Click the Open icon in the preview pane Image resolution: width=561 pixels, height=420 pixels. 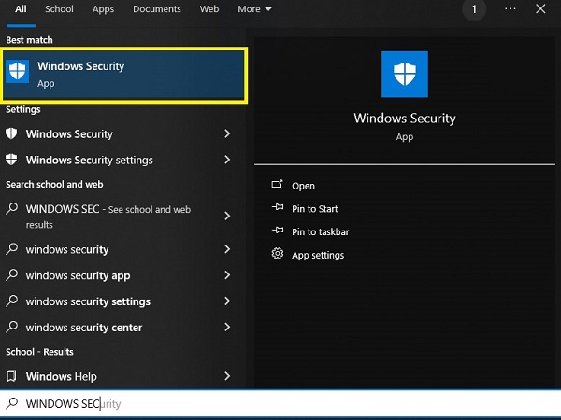278,184
